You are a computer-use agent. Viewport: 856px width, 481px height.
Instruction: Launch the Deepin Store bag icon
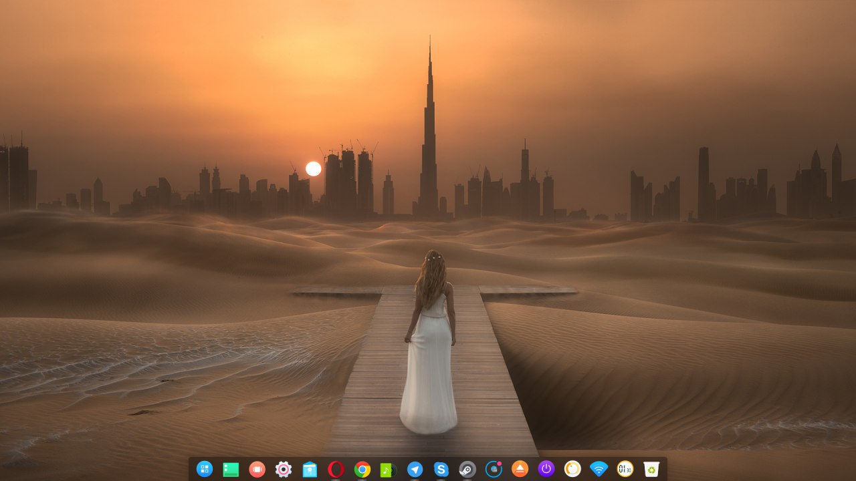coord(310,470)
